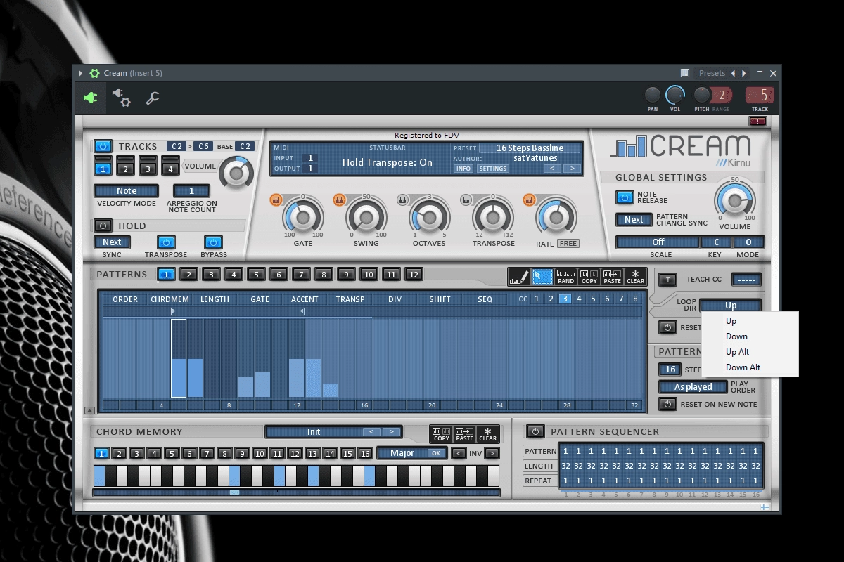Toggle Reset on New Note power button
This screenshot has height=562, width=844.
(667, 404)
